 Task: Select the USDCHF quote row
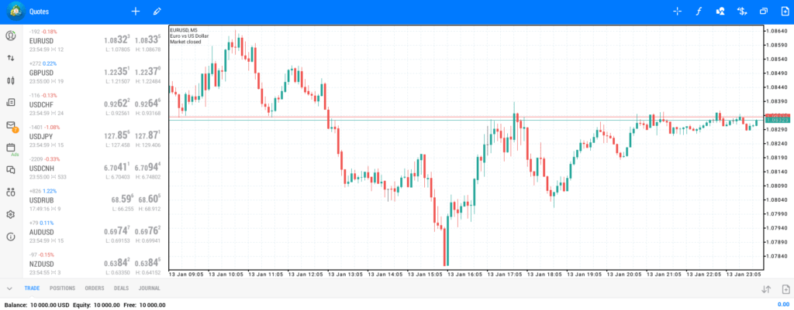[95, 104]
